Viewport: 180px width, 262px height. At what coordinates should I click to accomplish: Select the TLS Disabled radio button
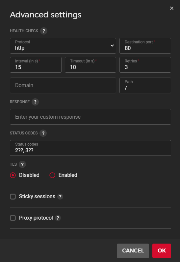click(x=13, y=175)
